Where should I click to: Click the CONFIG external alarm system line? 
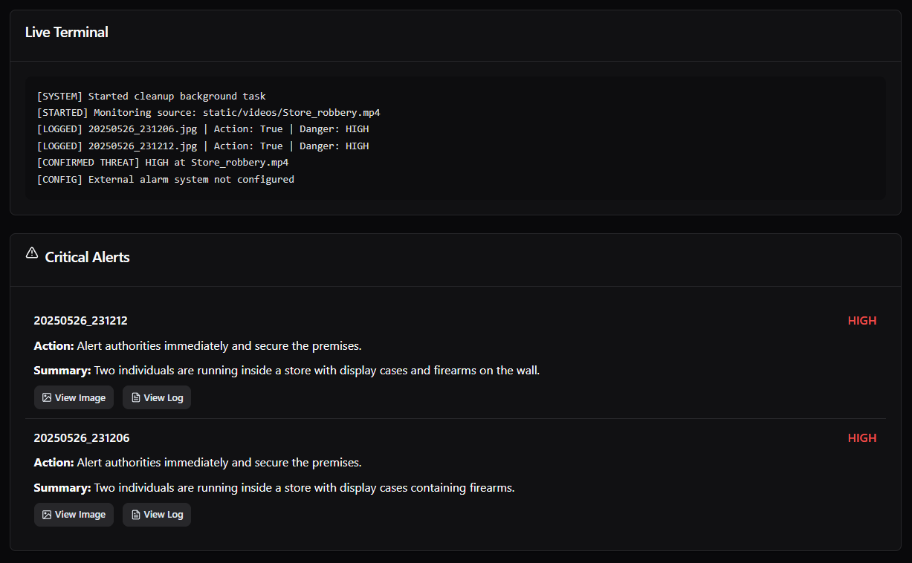pyautogui.click(x=165, y=179)
